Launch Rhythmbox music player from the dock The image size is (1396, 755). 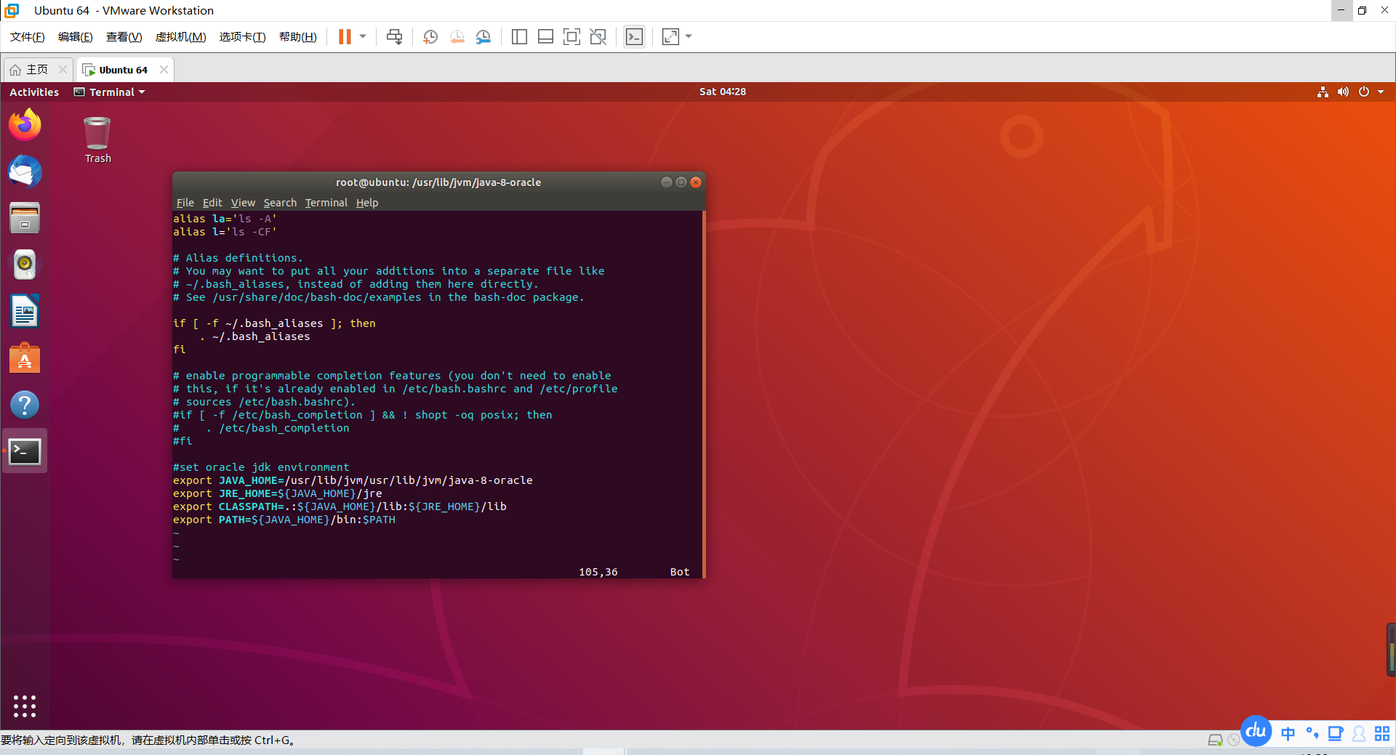[25, 265]
